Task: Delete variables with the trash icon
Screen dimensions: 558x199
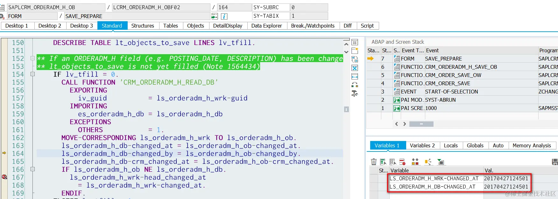Action: coord(374,162)
